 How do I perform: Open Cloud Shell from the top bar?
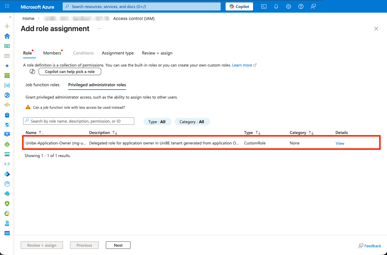pyautogui.click(x=264, y=6)
